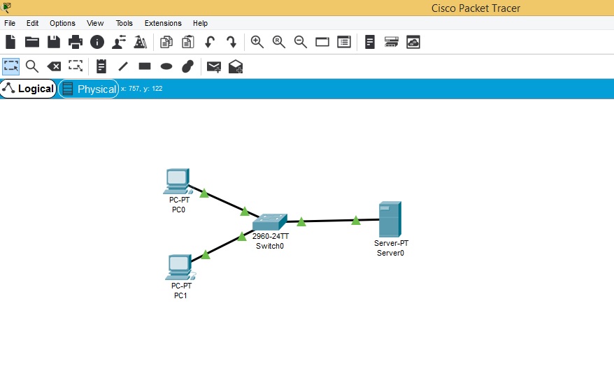Select the Switch0 2960-24TT device
Viewport: 614px width, 366px height.
270,222
